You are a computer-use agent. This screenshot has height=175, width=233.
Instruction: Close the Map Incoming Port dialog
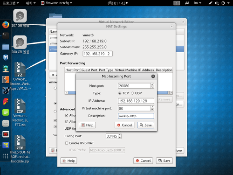pos(153,76)
